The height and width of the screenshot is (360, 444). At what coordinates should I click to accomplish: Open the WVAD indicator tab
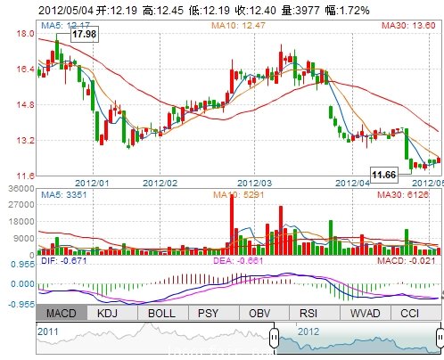pyautogui.click(x=366, y=313)
